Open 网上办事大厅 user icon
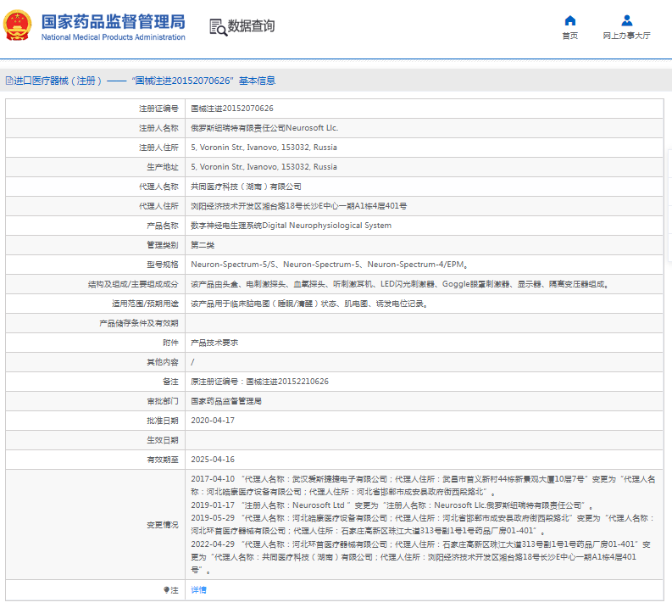The height and width of the screenshot is (608, 672). point(626,20)
